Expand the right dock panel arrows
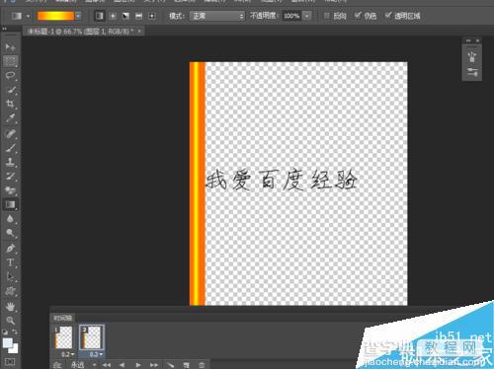This screenshot has height=369, width=494. [x=468, y=40]
